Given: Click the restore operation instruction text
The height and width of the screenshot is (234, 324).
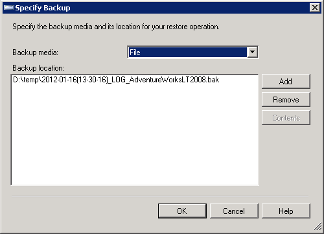Looking at the screenshot, I should point(116,27).
